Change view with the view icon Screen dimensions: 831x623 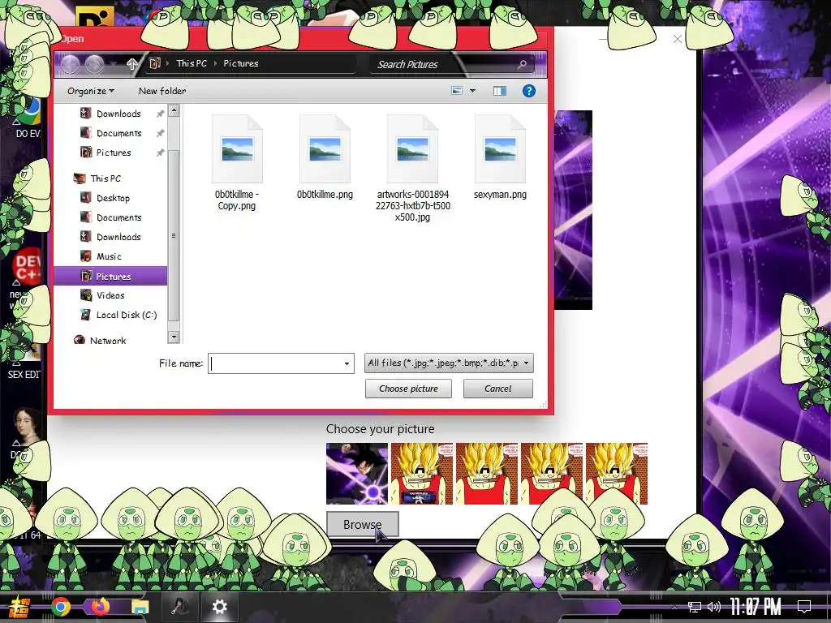456,91
